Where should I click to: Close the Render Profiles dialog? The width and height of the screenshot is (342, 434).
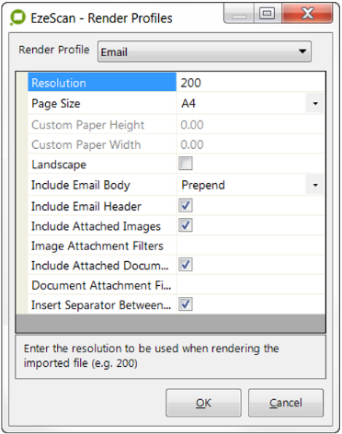307,13
